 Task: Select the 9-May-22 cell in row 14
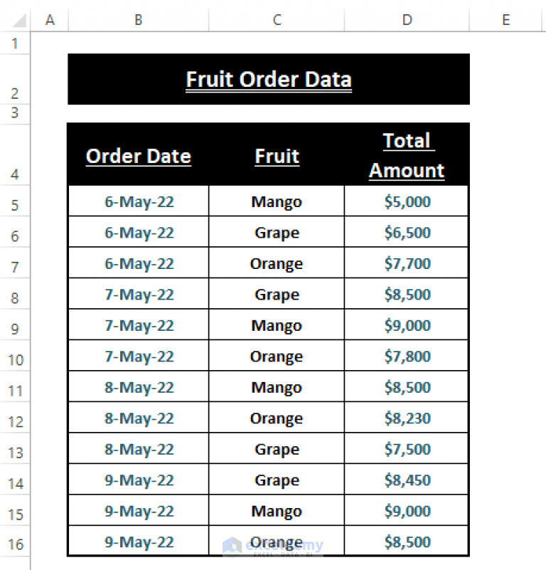[137, 480]
